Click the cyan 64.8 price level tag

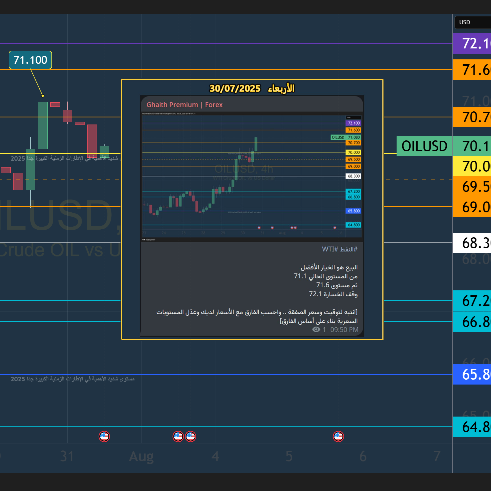point(472,427)
